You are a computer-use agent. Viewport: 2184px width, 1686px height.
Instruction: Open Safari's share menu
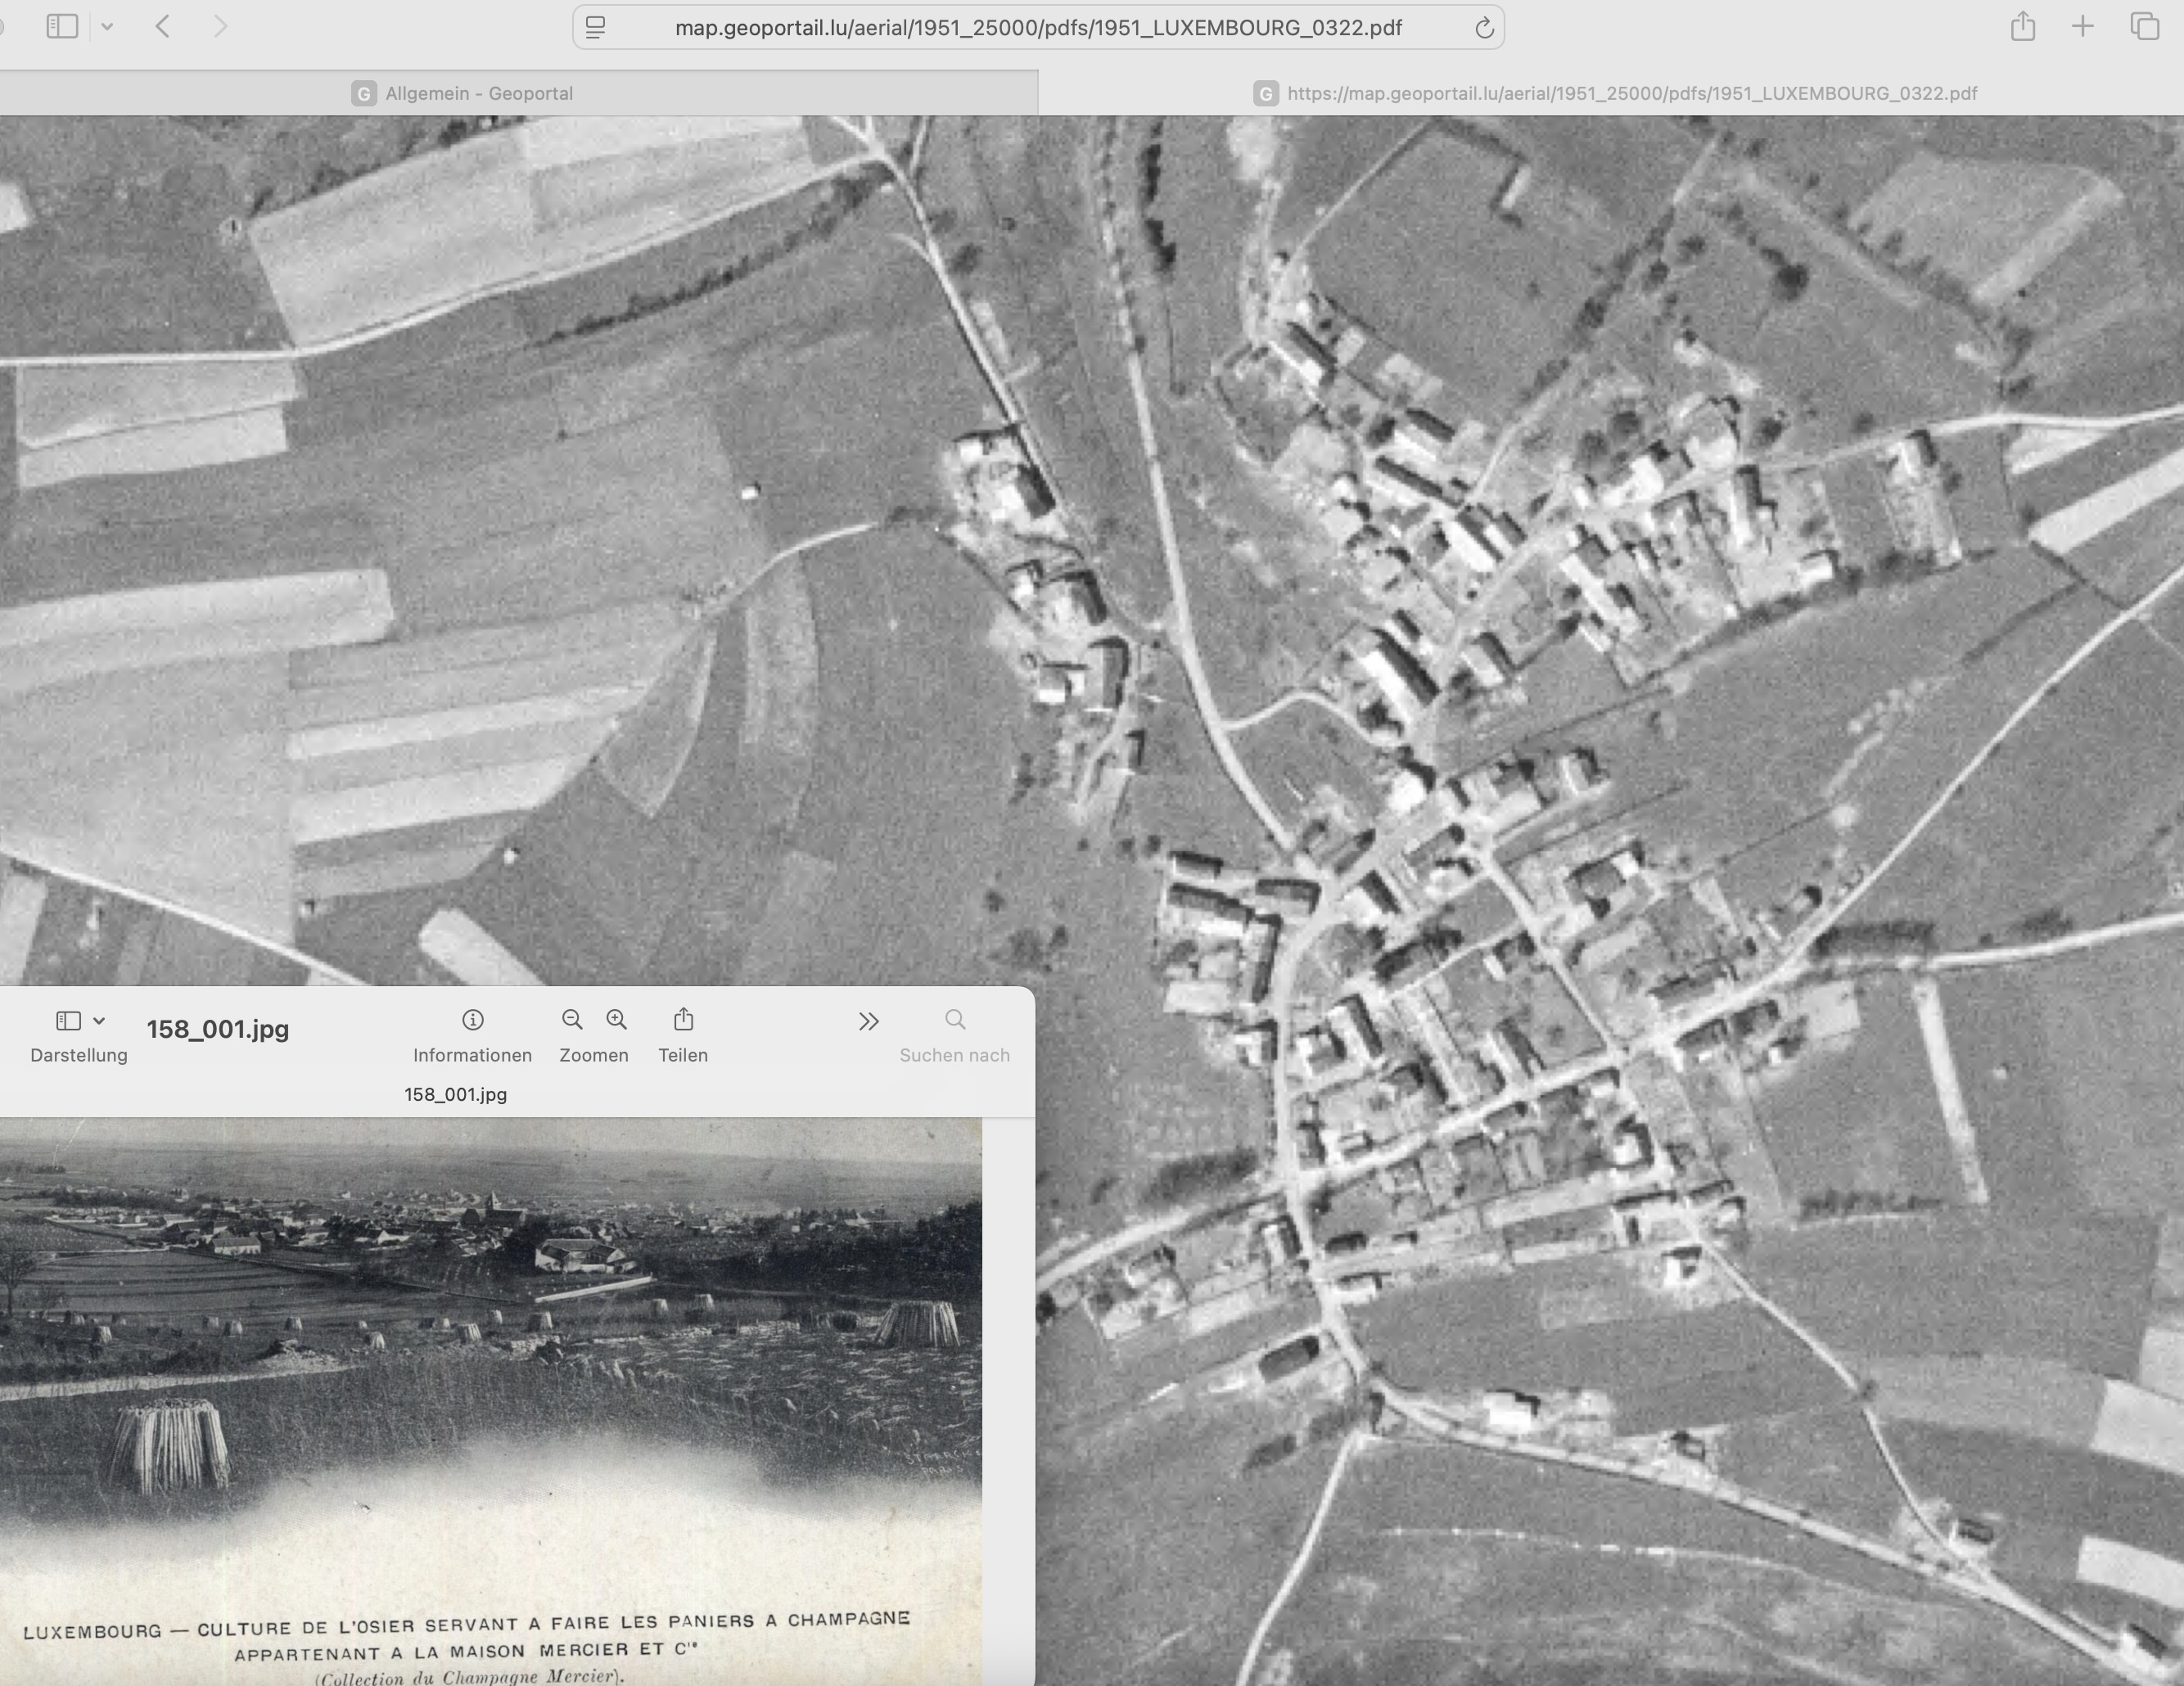click(x=2023, y=26)
